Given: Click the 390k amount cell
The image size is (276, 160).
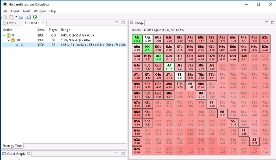Looking at the screenshot, I should click(x=40, y=40).
